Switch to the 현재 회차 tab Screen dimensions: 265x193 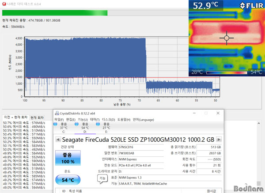(37, 117)
